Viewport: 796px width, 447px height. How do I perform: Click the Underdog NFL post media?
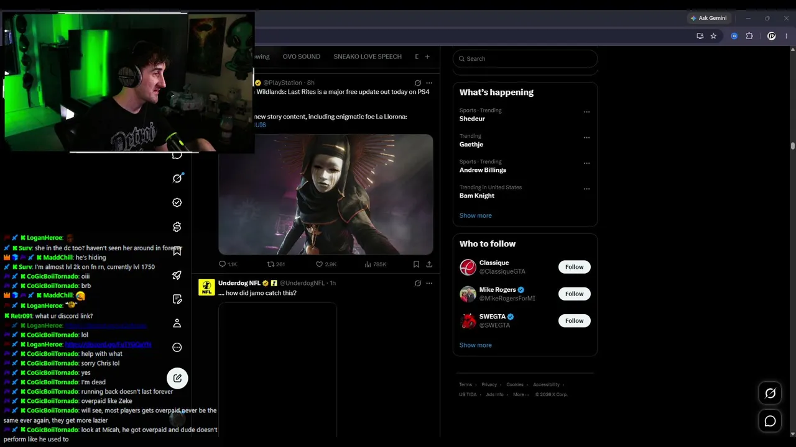tap(277, 370)
